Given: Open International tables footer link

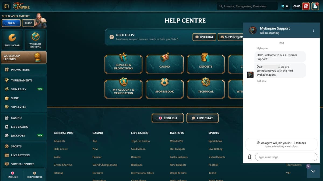Looking at the screenshot, I should [x=142, y=173].
